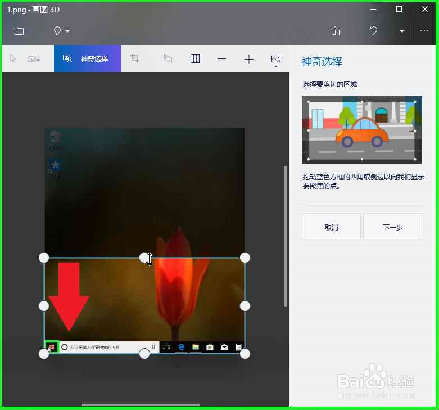Click the Edge icon in the pictured taskbar
The height and width of the screenshot is (410, 439).
pyautogui.click(x=182, y=347)
